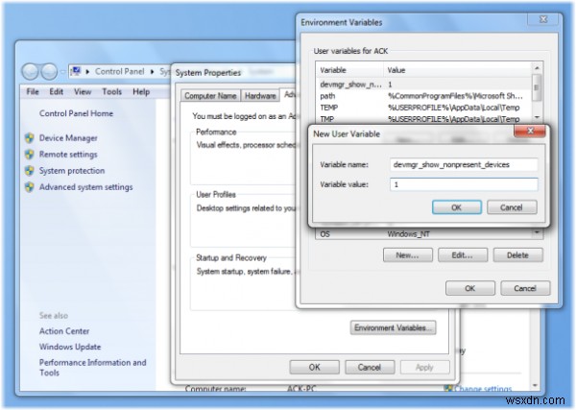
Task: Close the Environment Variables window
Action: pos(543,19)
